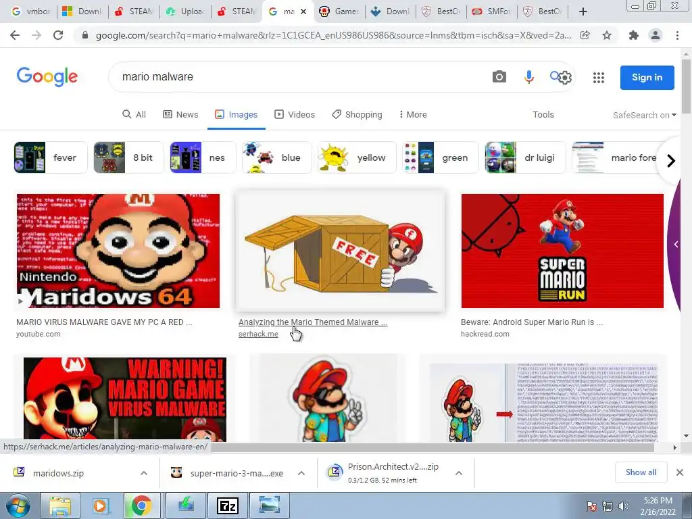This screenshot has width=692, height=519.
Task: Open the image viewer taskbar item
Action: [x=270, y=505]
